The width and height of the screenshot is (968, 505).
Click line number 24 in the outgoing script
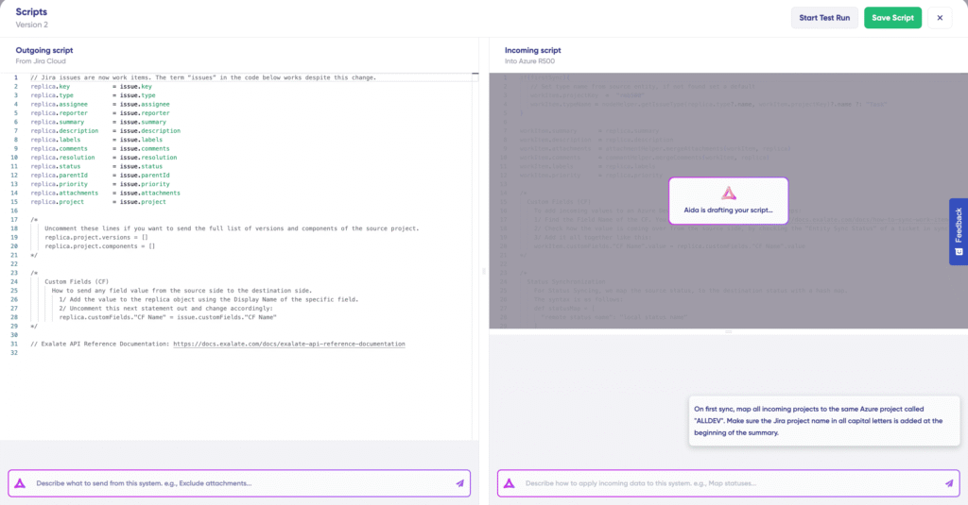click(x=16, y=281)
